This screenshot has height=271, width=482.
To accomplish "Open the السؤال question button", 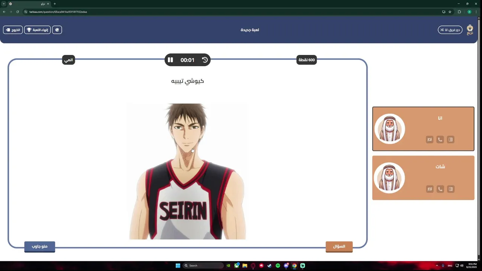I will pyautogui.click(x=339, y=247).
